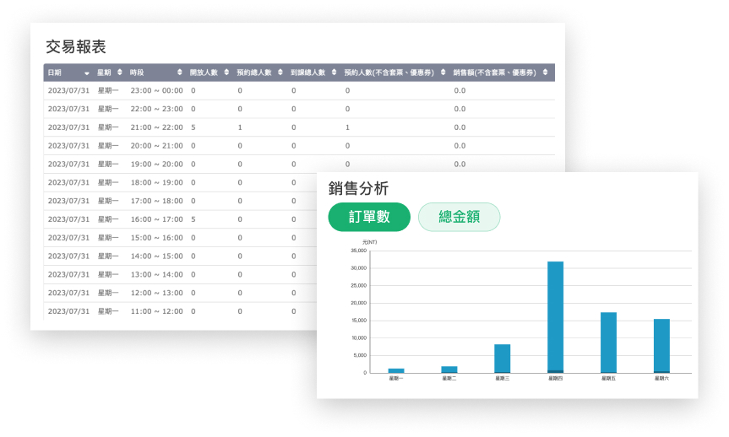Select the 16:00 ~ 17:00 table row
The width and height of the screenshot is (729, 437).
click(181, 219)
